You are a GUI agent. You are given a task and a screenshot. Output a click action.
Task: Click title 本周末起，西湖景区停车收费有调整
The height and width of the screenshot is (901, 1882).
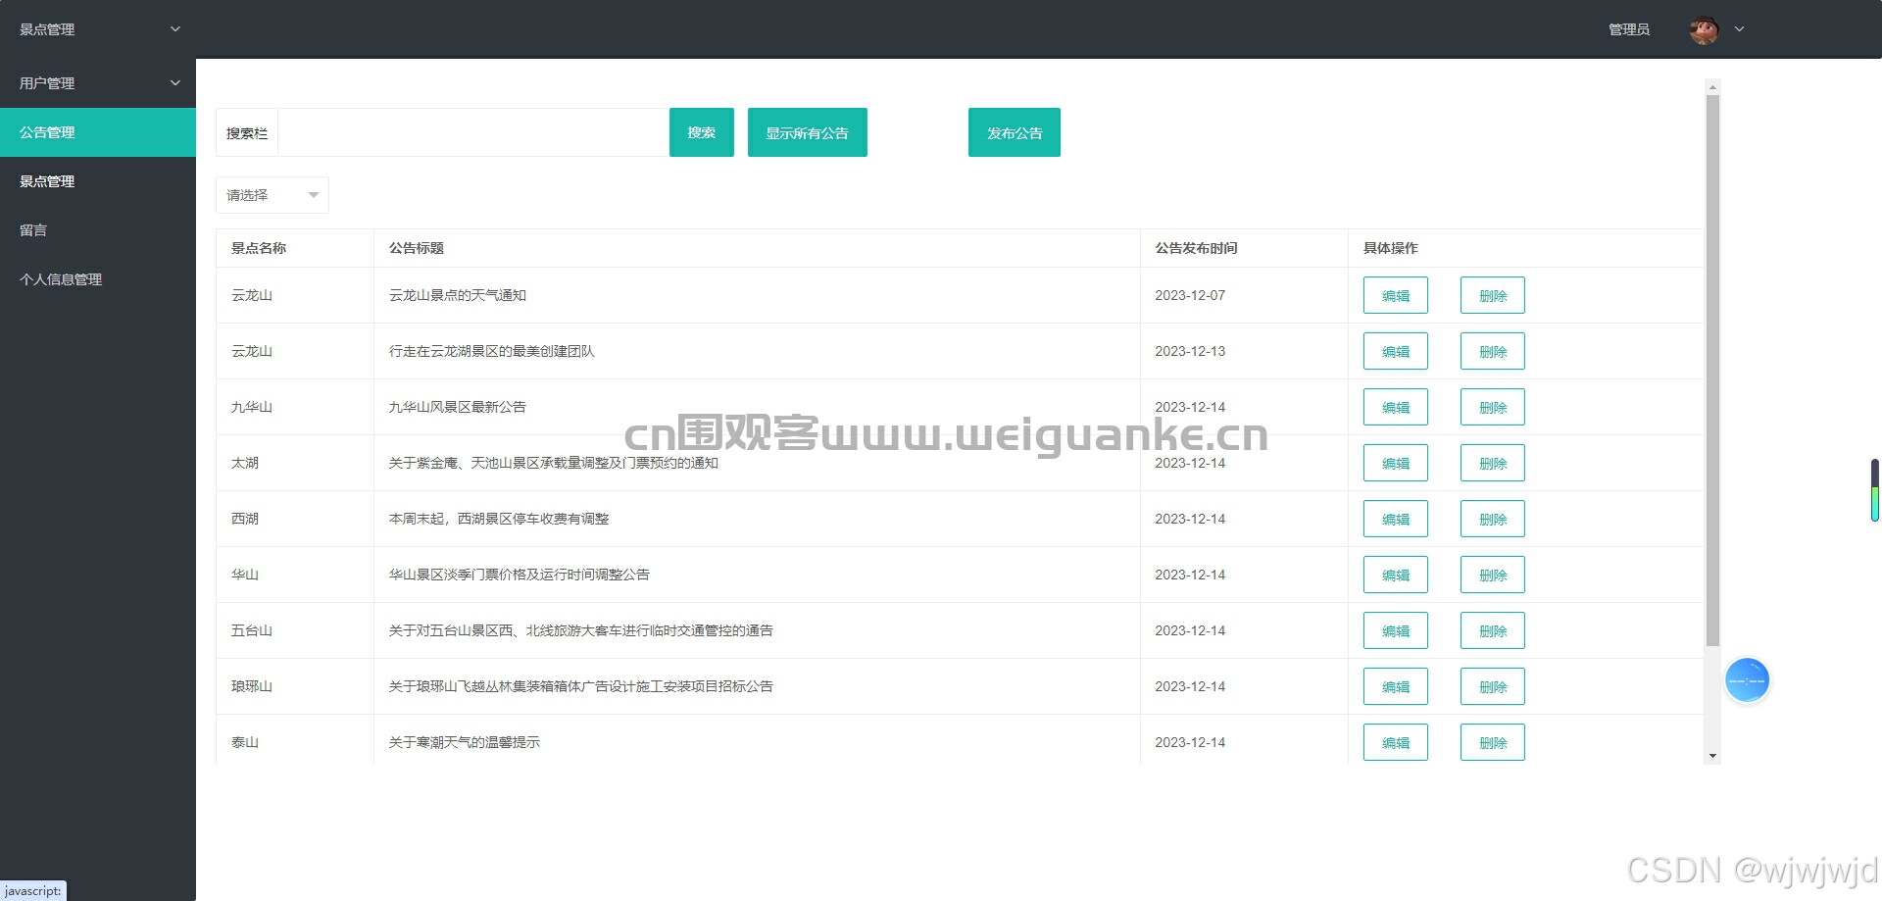tap(499, 519)
